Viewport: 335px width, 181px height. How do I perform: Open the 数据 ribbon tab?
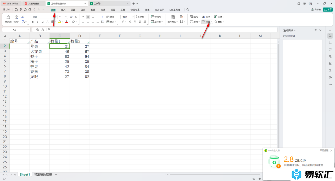click(93, 10)
